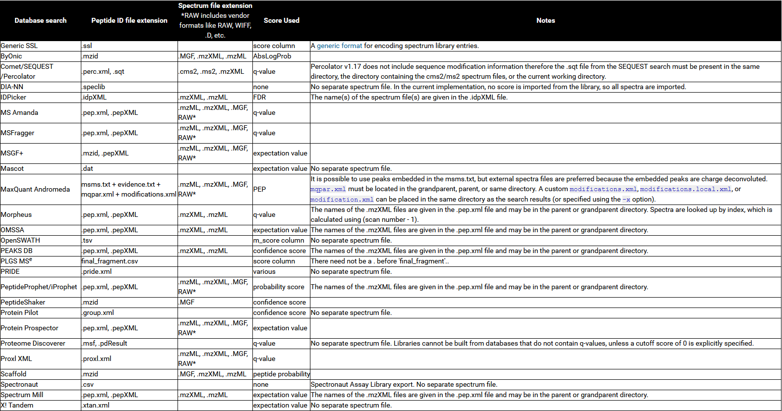The height and width of the screenshot is (411, 782).
Task: Click the 'msms.txt + evidence.txt' cell
Action: click(129, 189)
